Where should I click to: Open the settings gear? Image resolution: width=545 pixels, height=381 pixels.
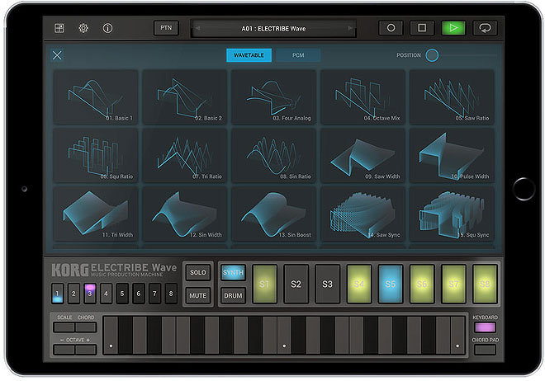(83, 28)
